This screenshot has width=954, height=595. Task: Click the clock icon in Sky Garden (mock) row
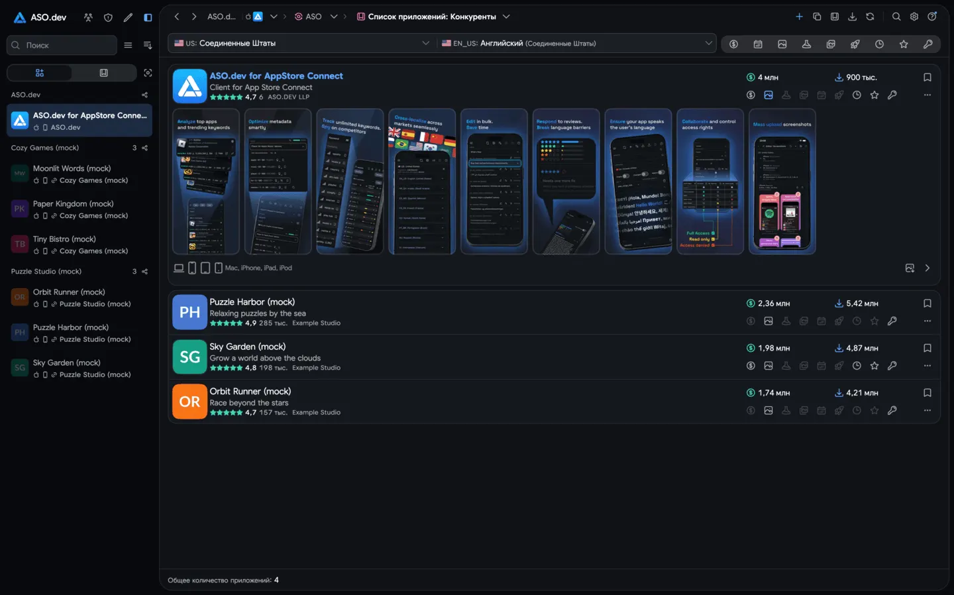[x=857, y=366]
